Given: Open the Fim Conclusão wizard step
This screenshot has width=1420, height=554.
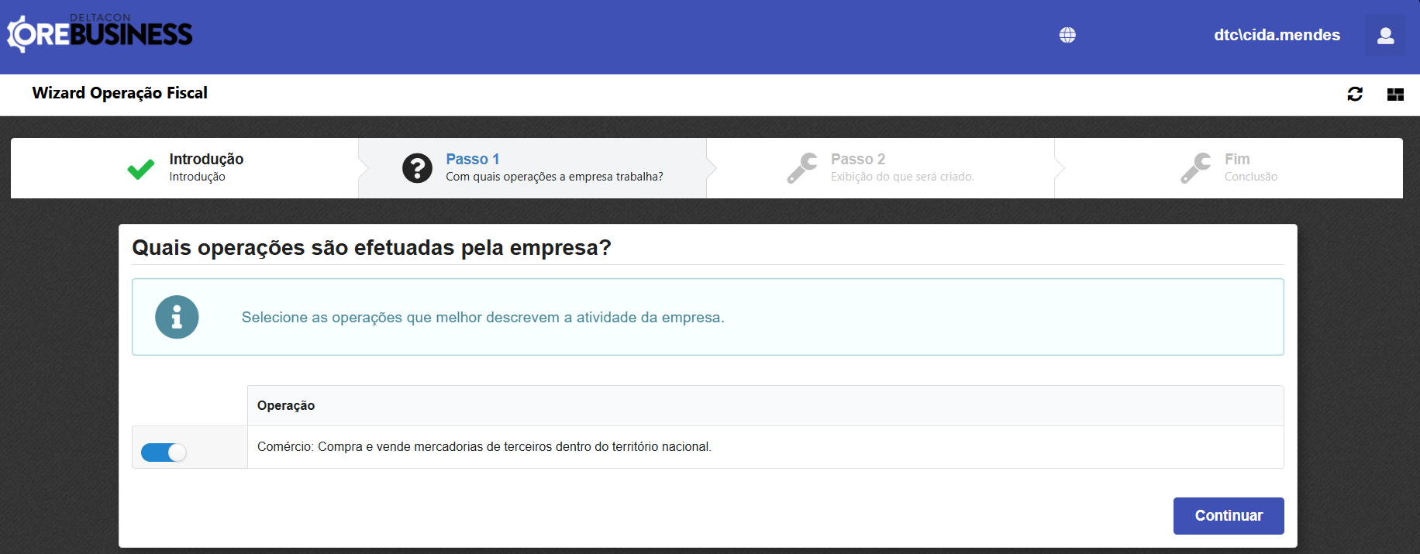Looking at the screenshot, I should coord(1237,160).
